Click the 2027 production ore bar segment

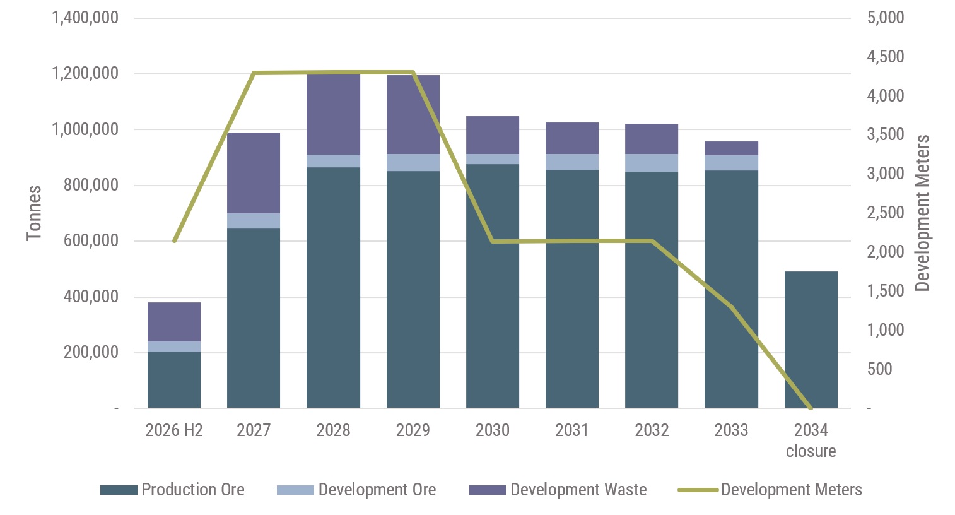coord(254,318)
